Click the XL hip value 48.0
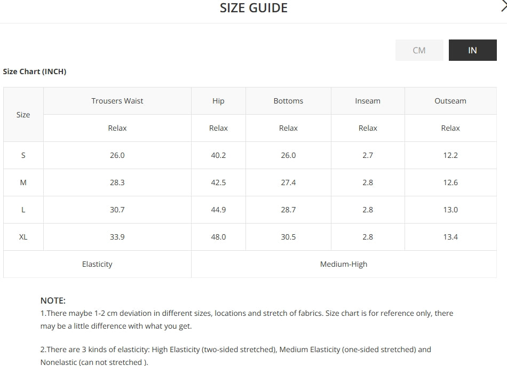 tap(218, 237)
